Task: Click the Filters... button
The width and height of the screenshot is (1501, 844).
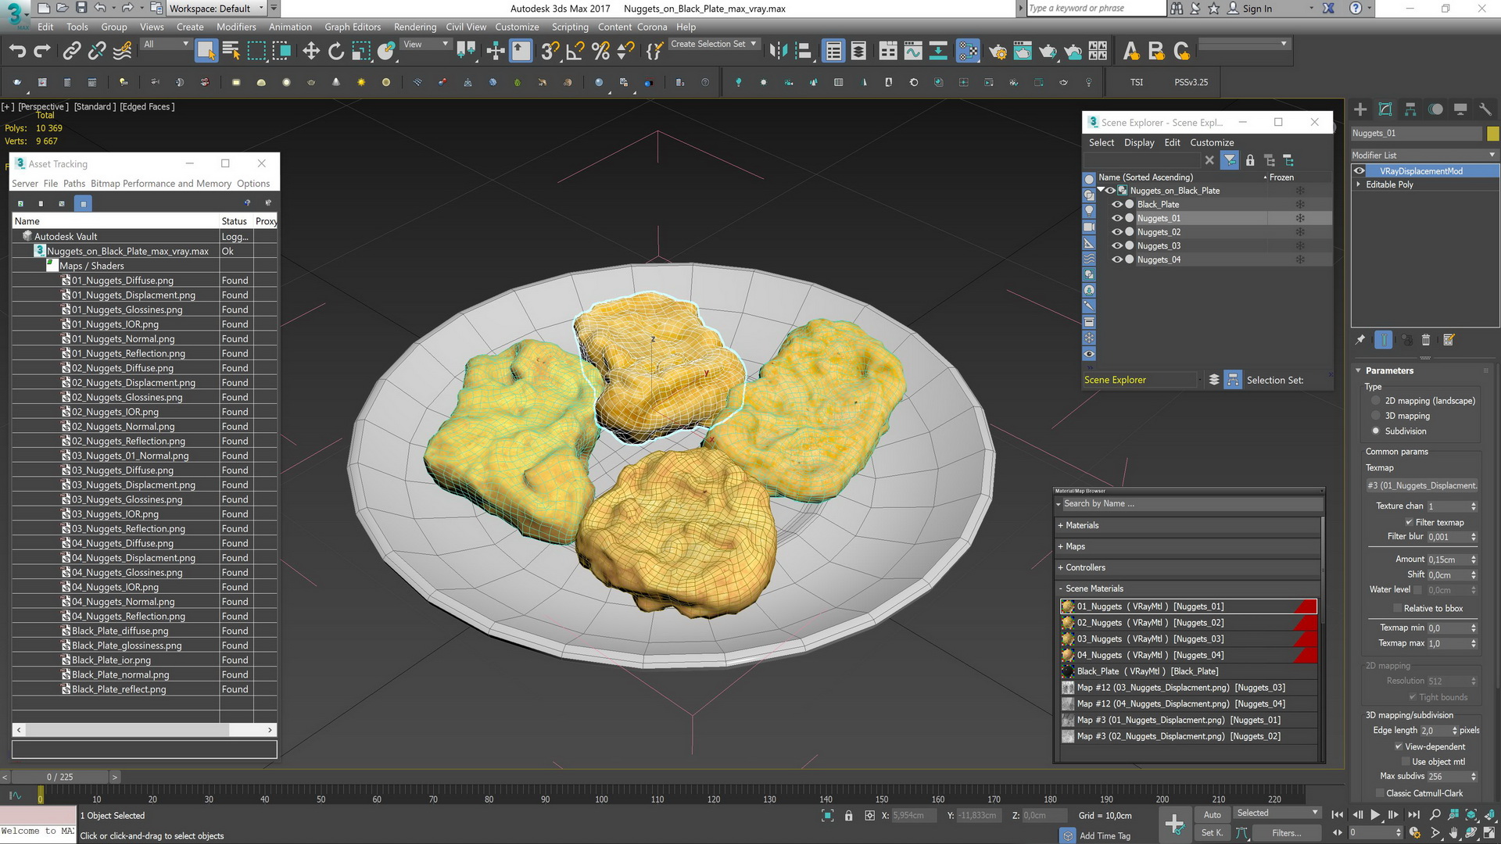Action: (1286, 833)
